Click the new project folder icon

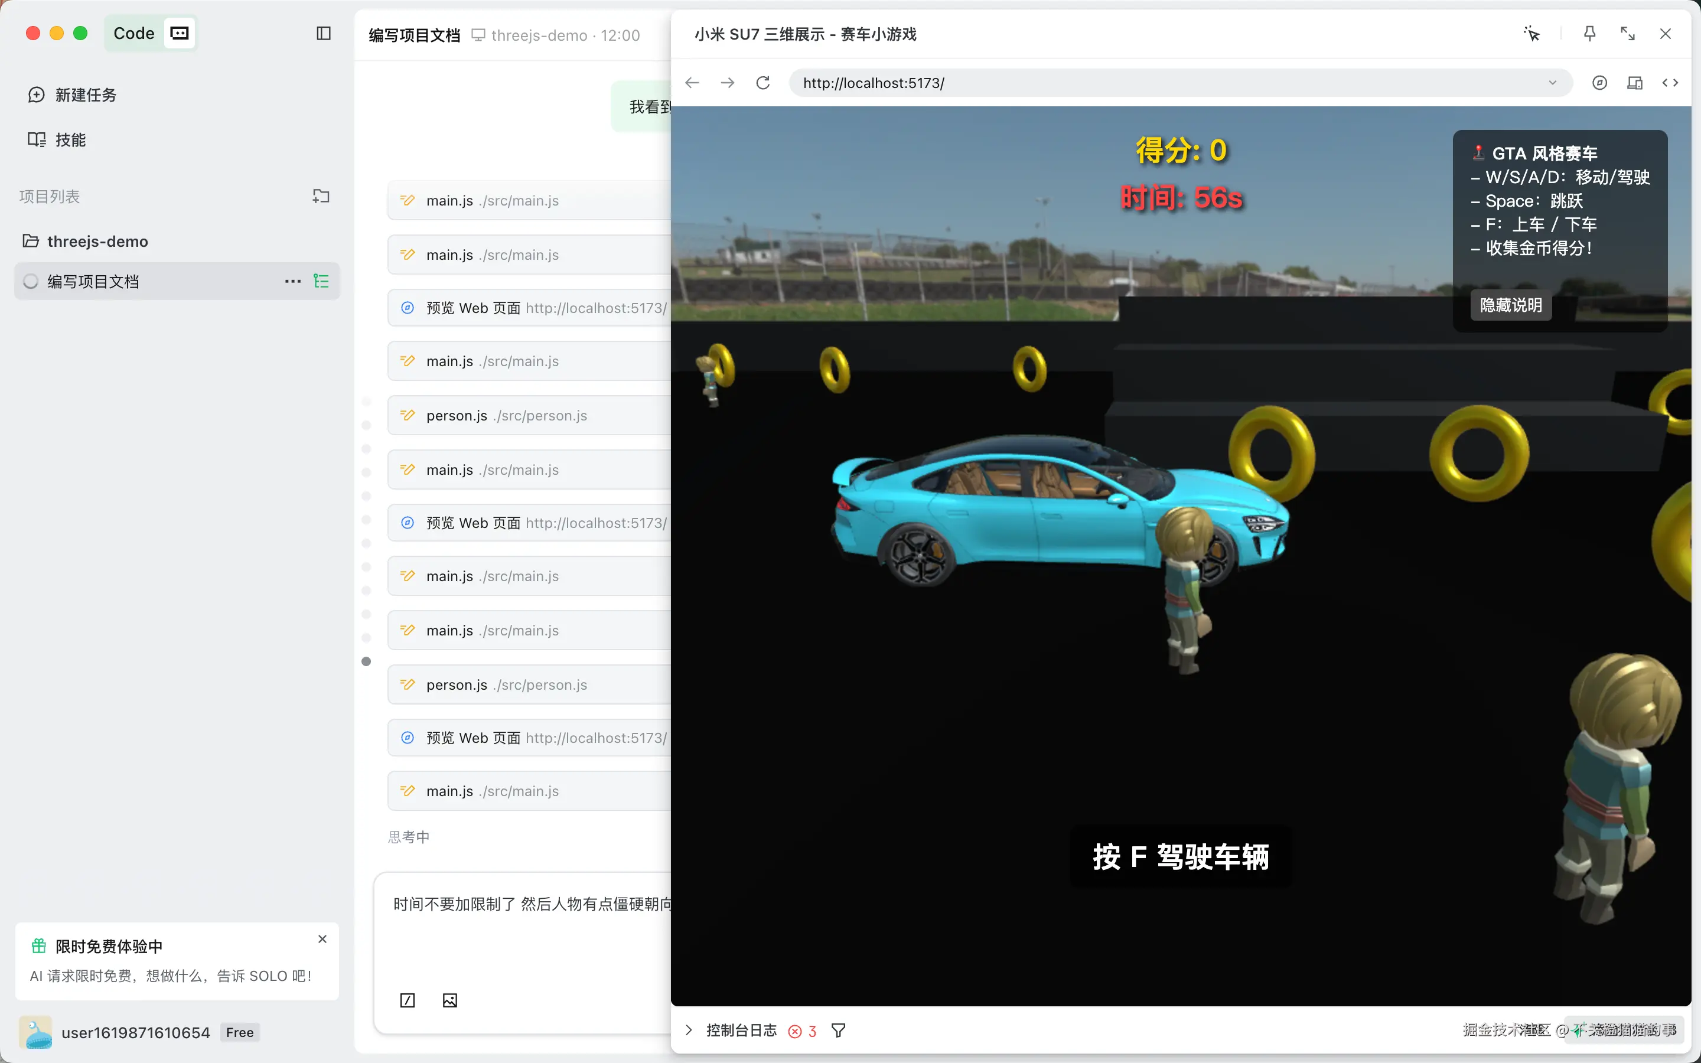click(x=321, y=196)
